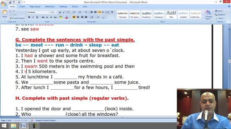
Task: Switch to the Insert tab
Action: (22, 6)
